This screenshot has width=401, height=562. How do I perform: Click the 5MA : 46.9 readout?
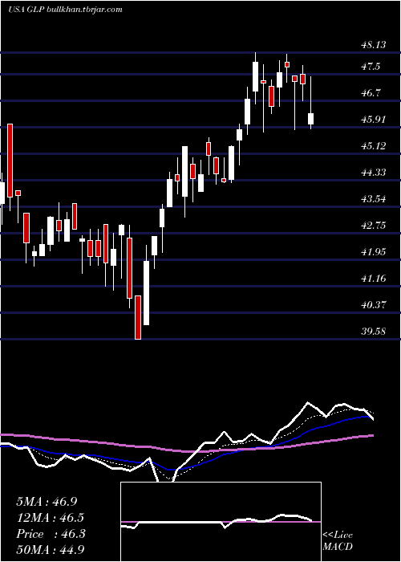pyautogui.click(x=47, y=502)
